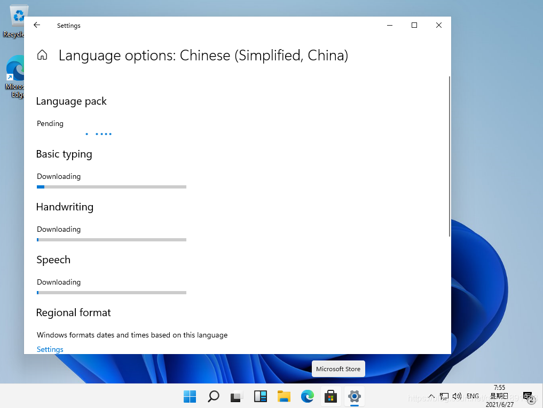Image resolution: width=543 pixels, height=408 pixels.
Task: Close the Settings window
Action: (x=439, y=25)
